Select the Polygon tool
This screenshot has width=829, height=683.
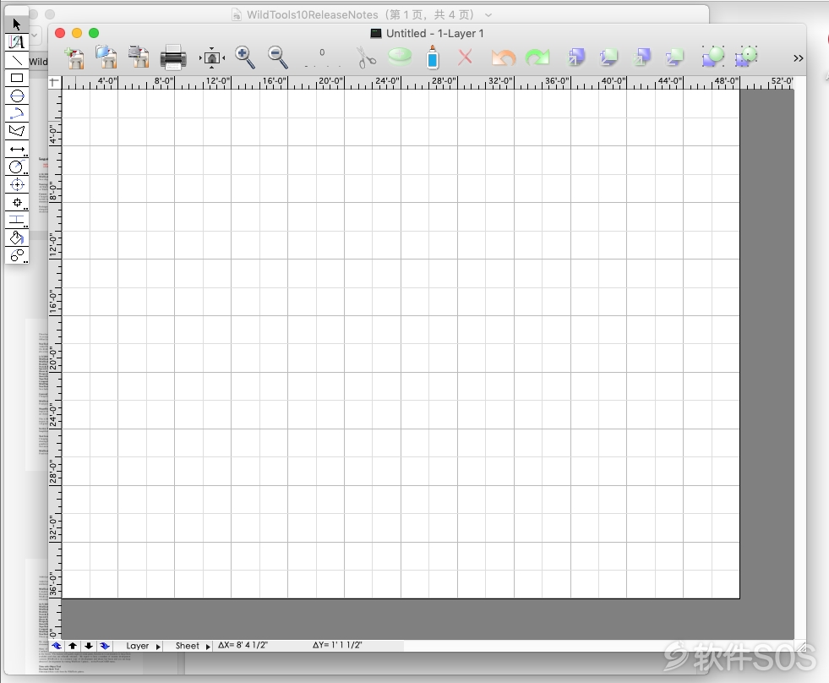16,131
